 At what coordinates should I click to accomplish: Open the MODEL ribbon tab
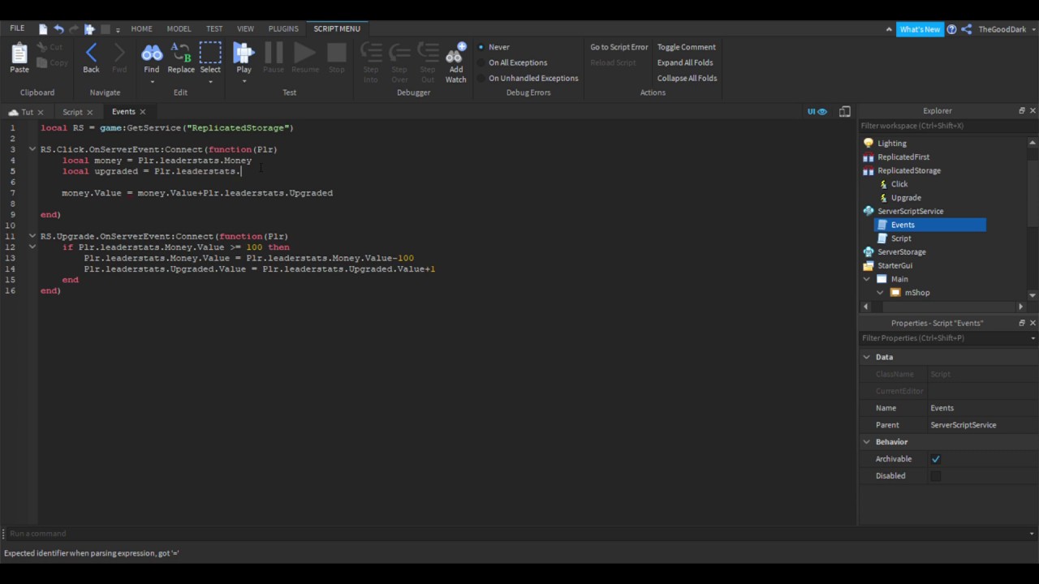[179, 29]
